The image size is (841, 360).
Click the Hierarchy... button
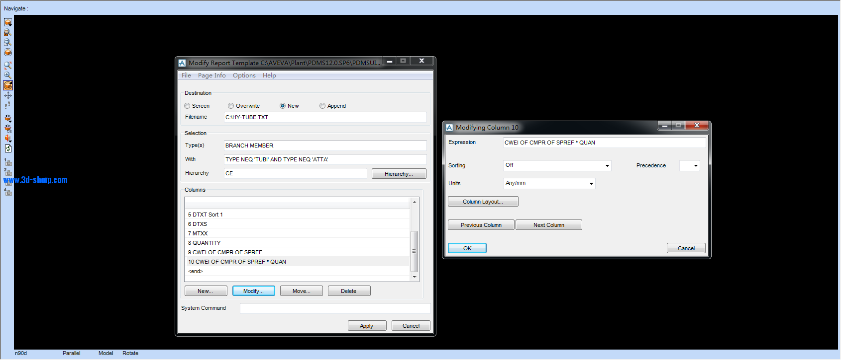tap(399, 174)
